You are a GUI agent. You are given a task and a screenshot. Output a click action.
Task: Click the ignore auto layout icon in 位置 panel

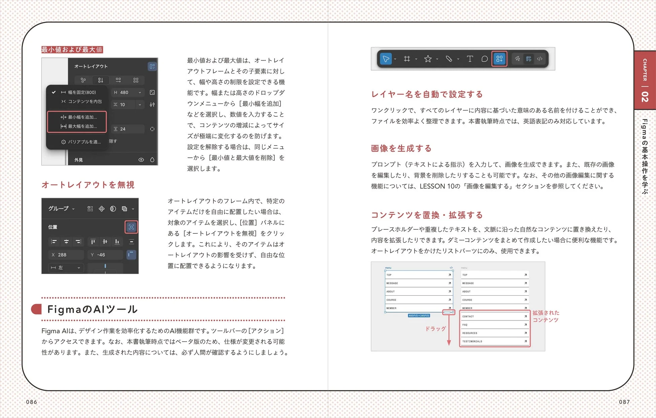tap(131, 227)
